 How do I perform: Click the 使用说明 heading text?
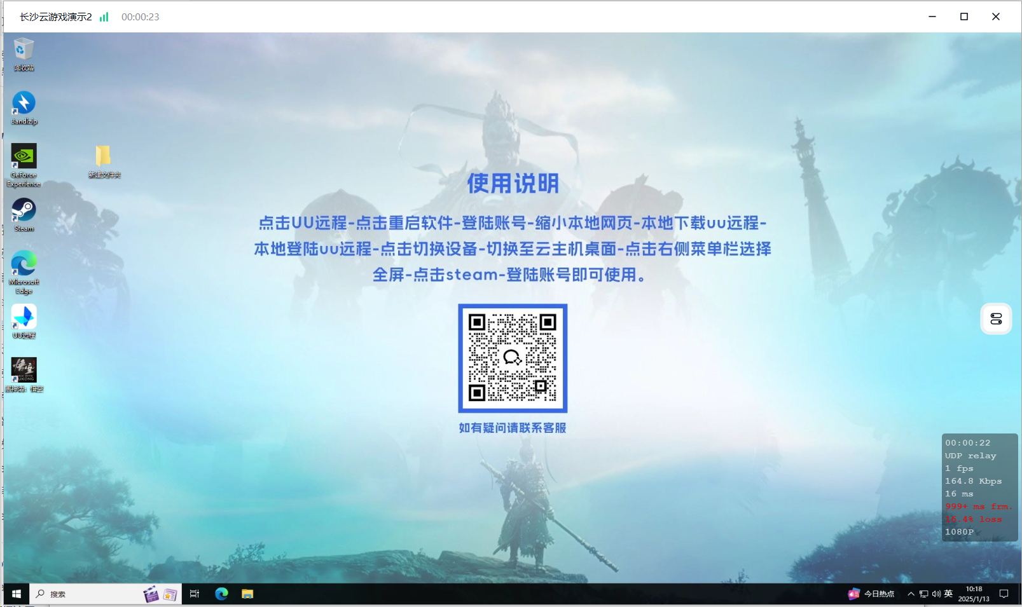coord(513,184)
